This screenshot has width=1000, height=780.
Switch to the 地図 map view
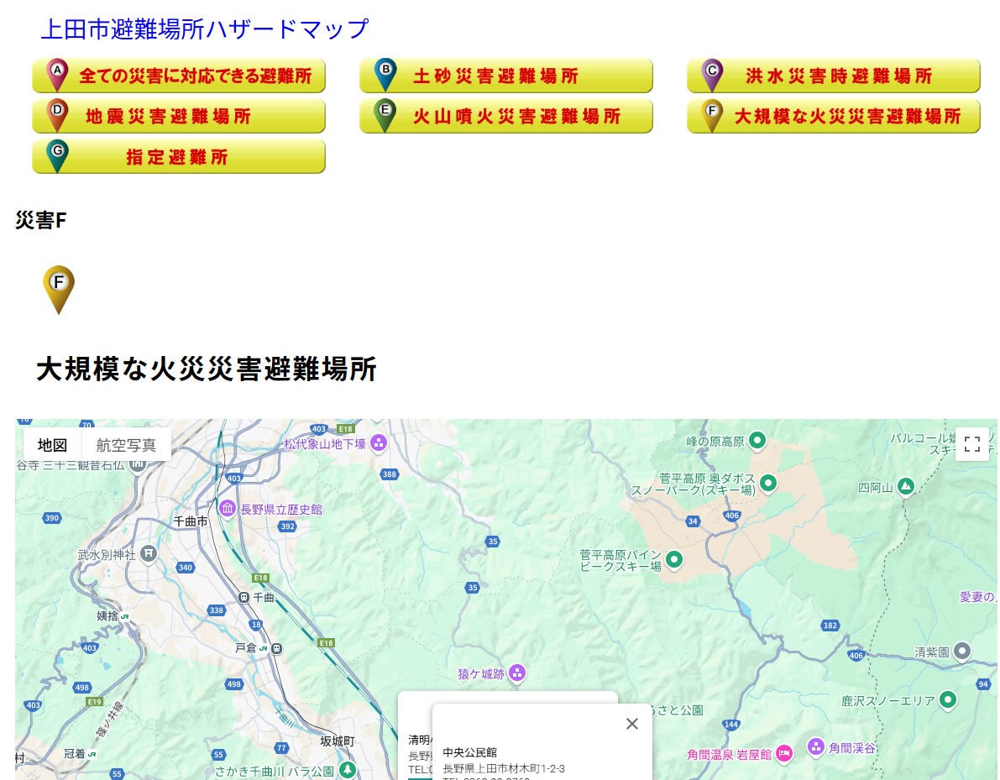pos(51,445)
